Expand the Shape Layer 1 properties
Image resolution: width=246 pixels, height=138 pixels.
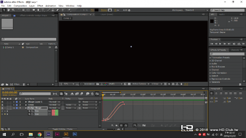point(14,102)
